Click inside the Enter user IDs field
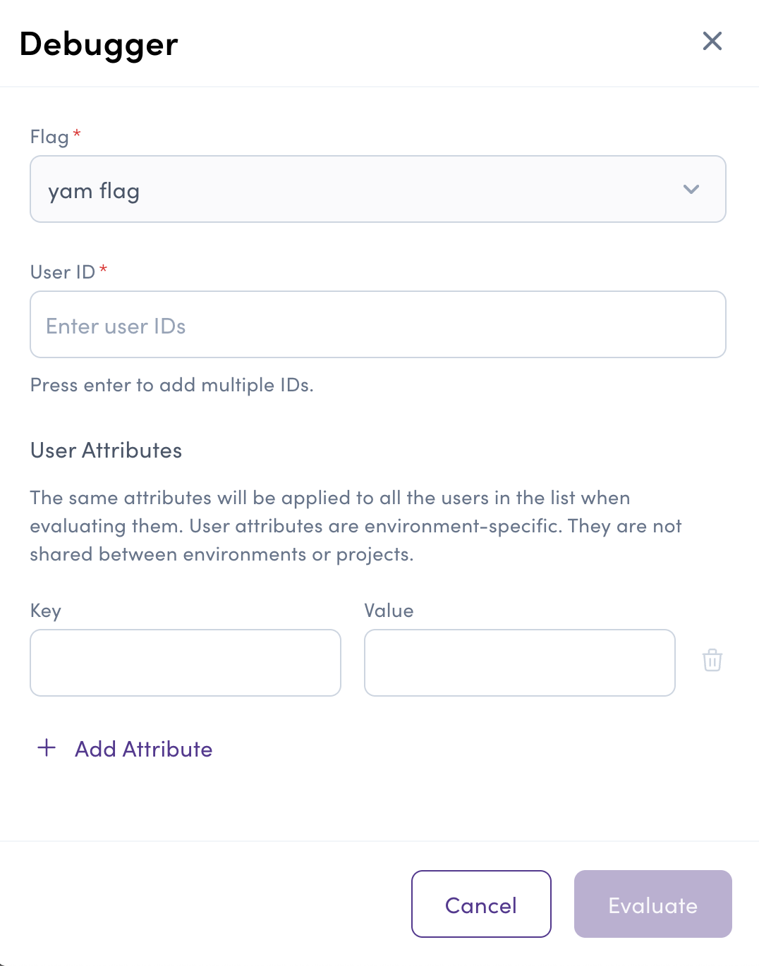 click(x=378, y=324)
